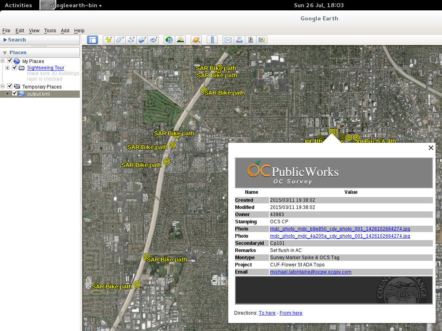
Task: Get directions with the To here link
Action: [x=267, y=313]
